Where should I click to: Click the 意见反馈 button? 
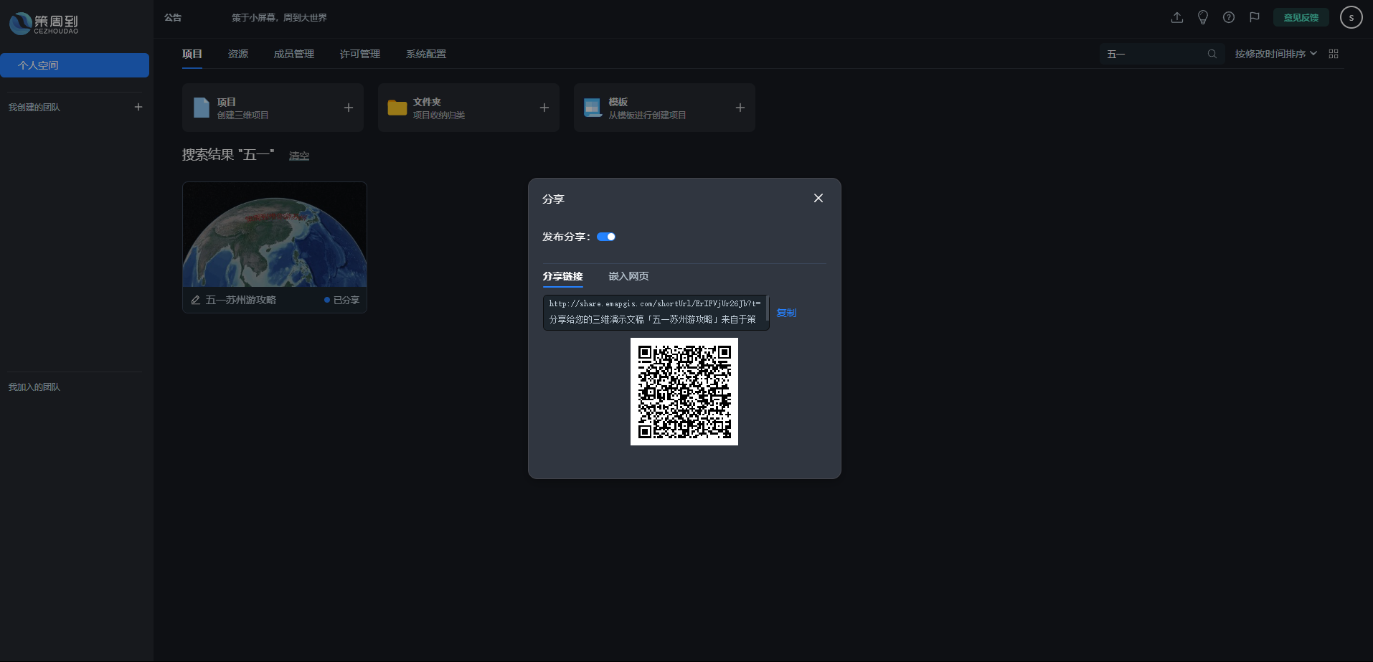[1301, 17]
